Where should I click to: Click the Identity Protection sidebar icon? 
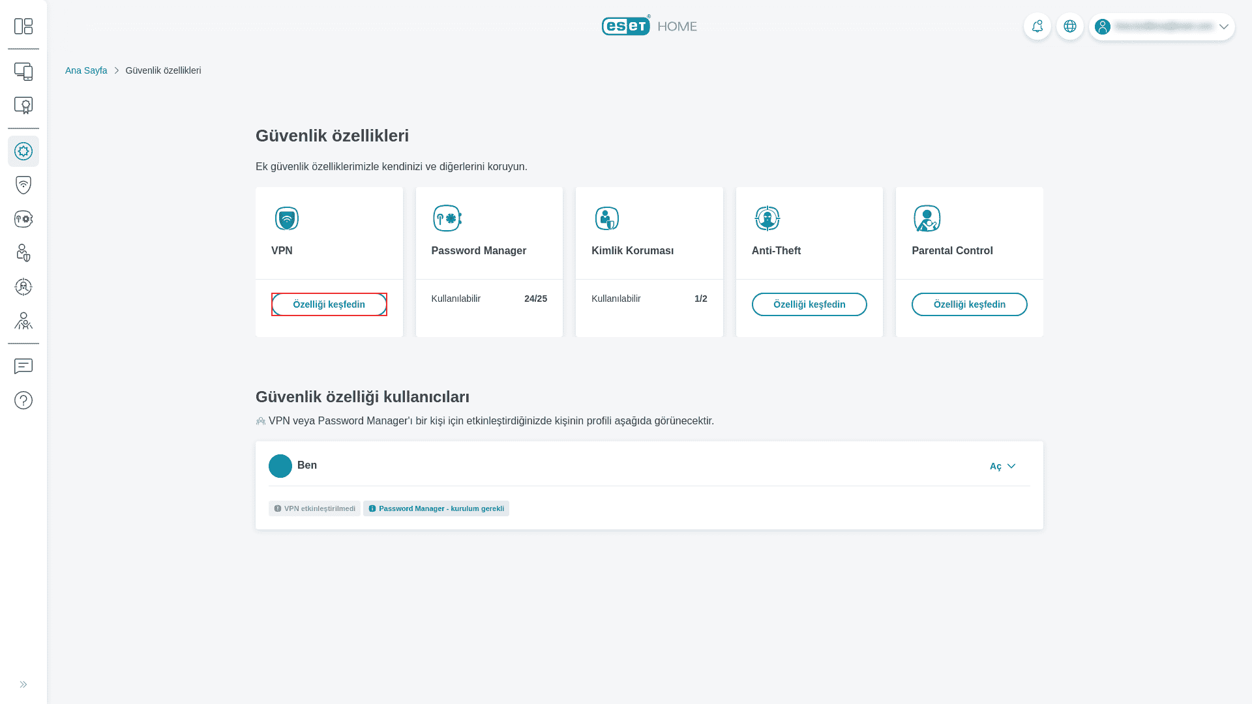23,253
